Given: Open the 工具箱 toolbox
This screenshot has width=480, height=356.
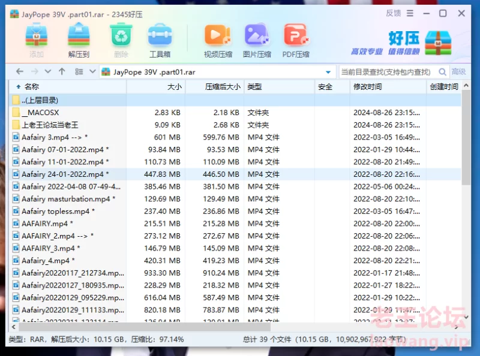Looking at the screenshot, I should click(160, 40).
